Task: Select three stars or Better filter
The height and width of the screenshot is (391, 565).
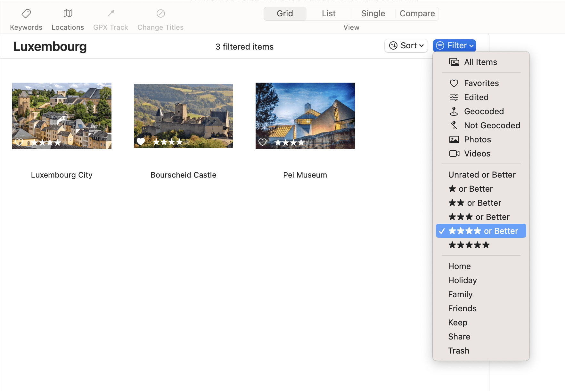Action: pos(481,217)
